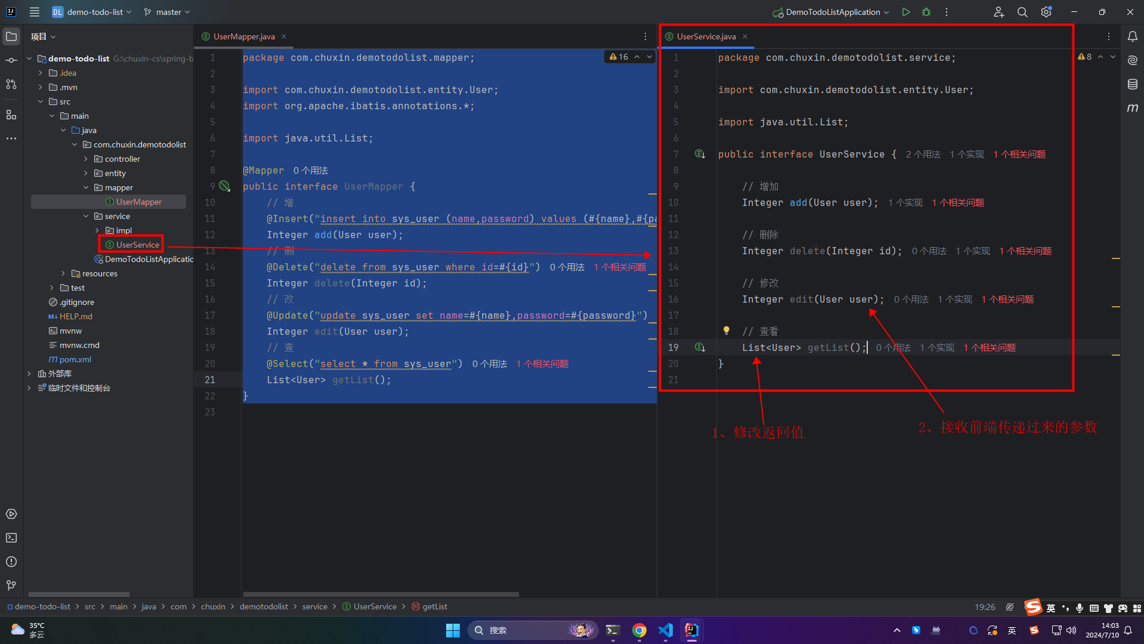Image resolution: width=1144 pixels, height=644 pixels.
Task: Open DemoTodoListApplication run configuration dropdown
Action: 831,12
